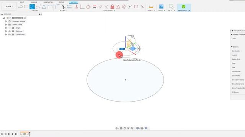The height and width of the screenshot is (137, 245).
Task: Apply the Collinear constraint
Action: pyautogui.click(x=130, y=7)
